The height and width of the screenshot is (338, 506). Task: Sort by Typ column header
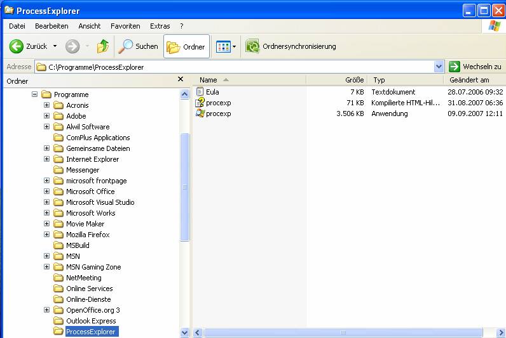tap(406, 80)
